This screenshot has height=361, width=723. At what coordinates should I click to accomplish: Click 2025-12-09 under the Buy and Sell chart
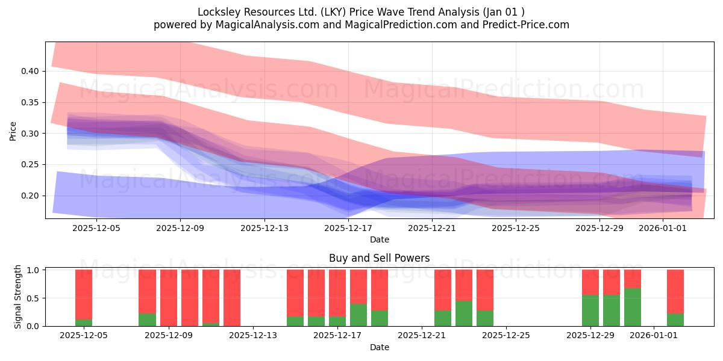[x=168, y=336]
